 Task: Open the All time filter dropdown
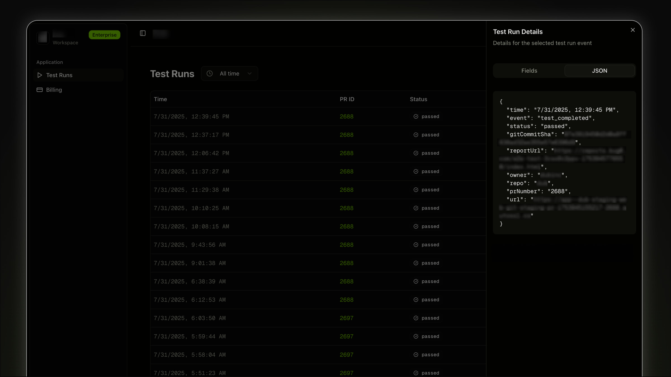229,73
